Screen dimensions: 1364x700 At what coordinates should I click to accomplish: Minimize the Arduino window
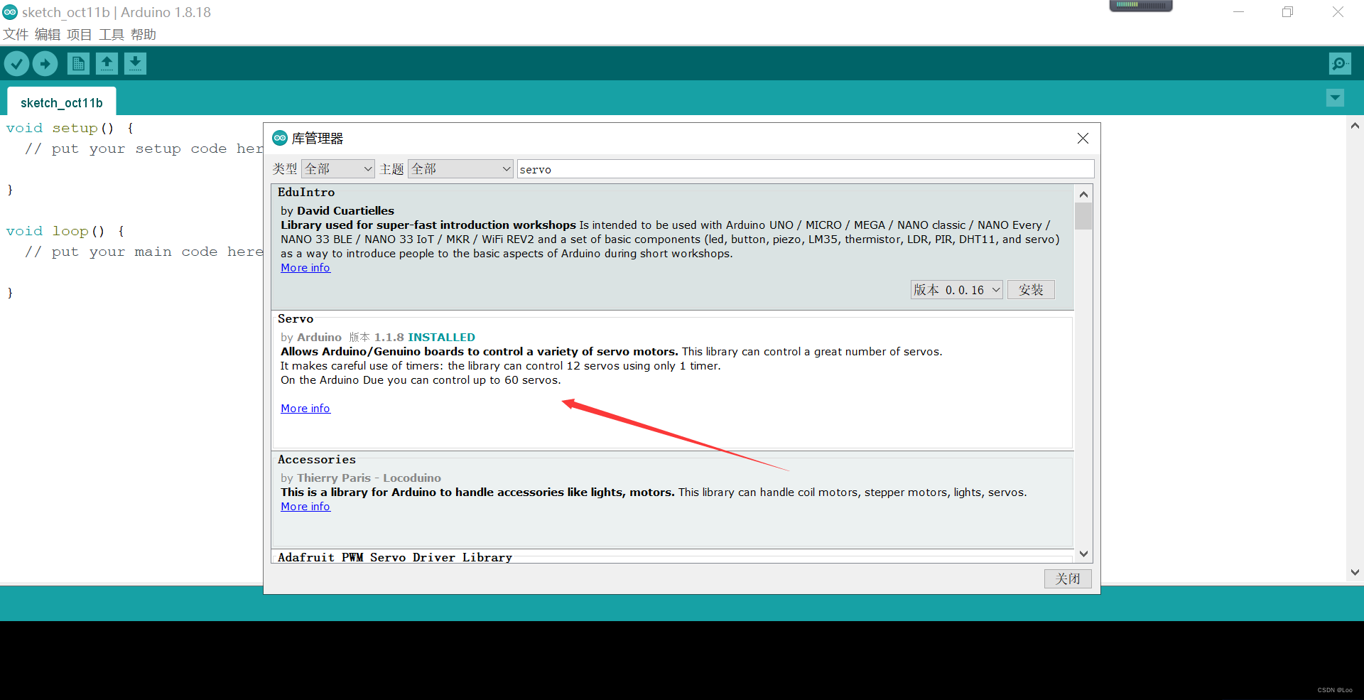1238,12
